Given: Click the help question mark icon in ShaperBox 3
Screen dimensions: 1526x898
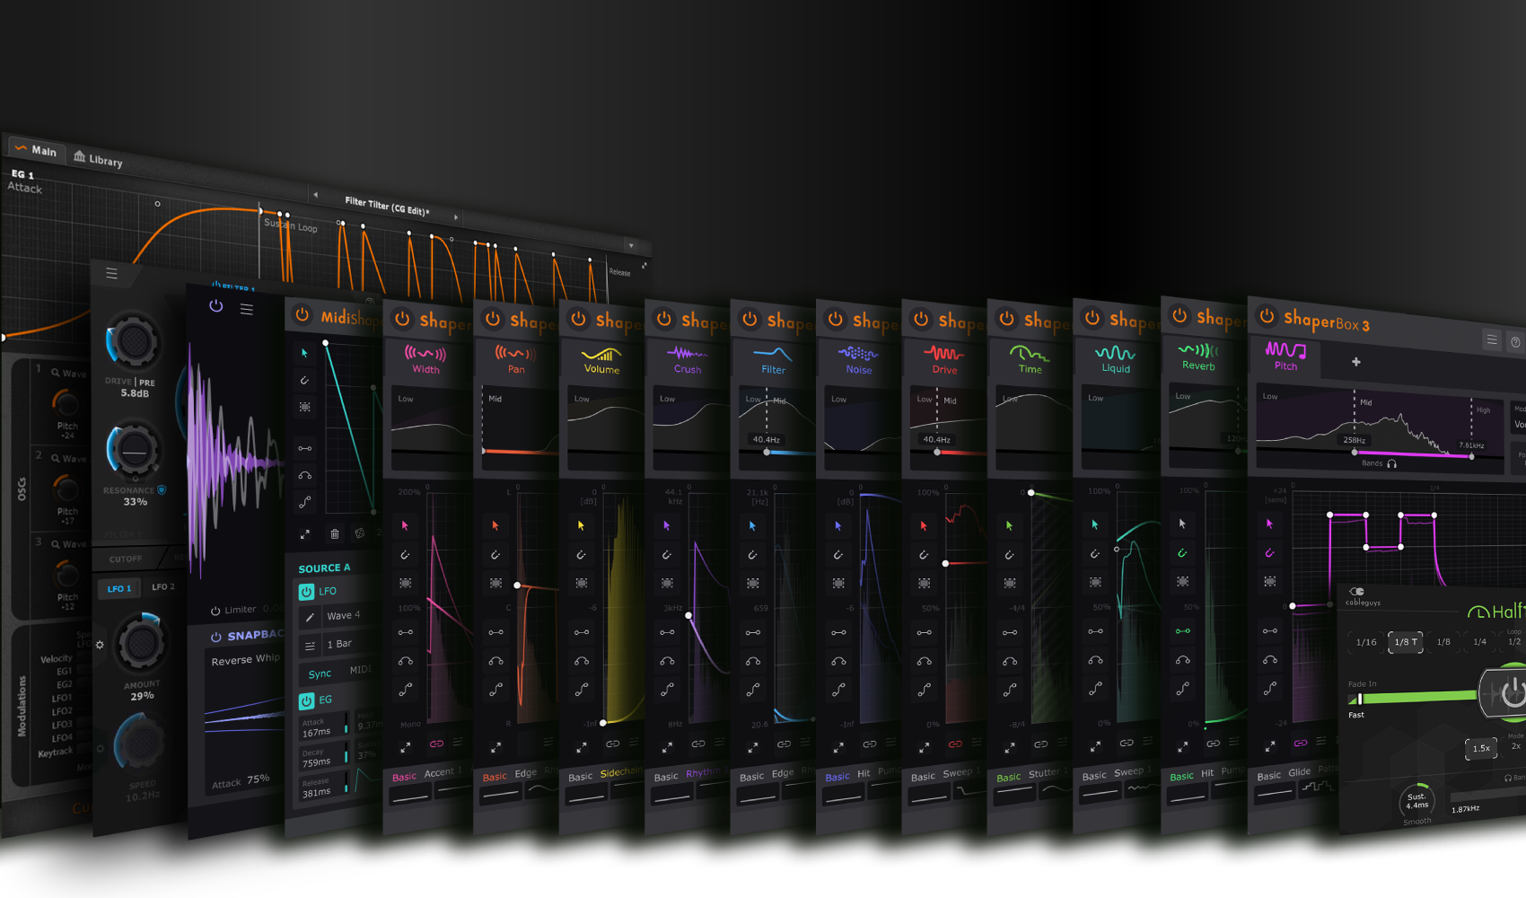Looking at the screenshot, I should (1515, 341).
